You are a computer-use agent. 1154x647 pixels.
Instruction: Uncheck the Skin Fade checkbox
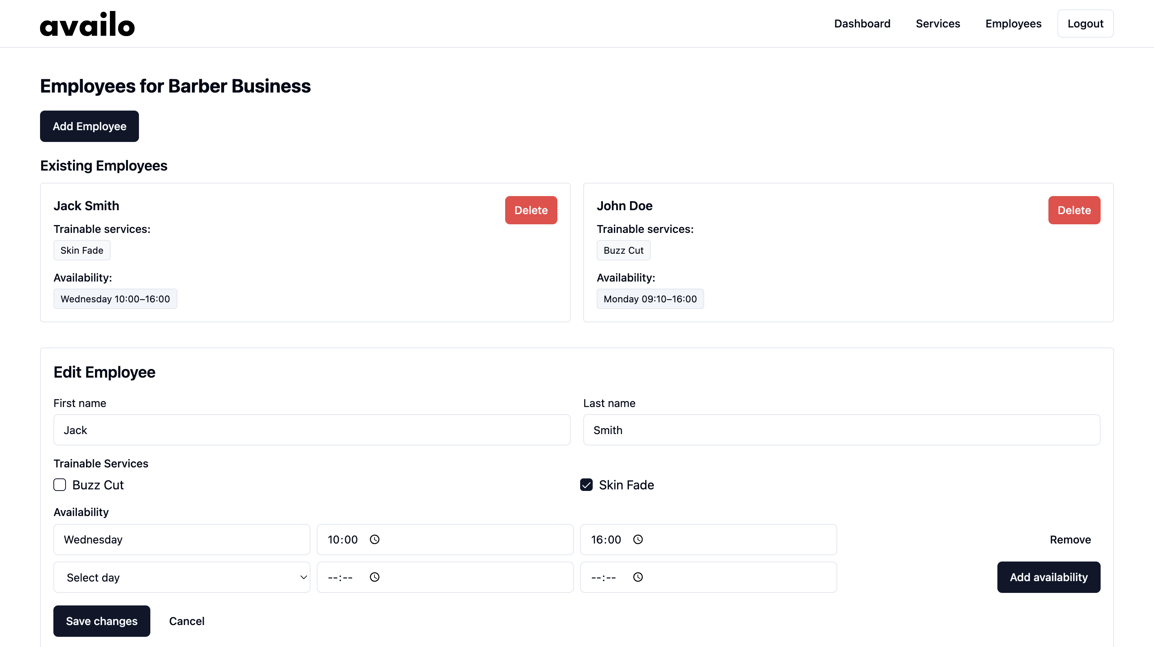click(586, 485)
